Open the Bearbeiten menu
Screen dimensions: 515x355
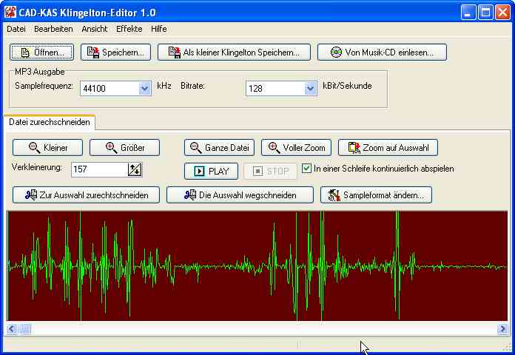tap(53, 29)
